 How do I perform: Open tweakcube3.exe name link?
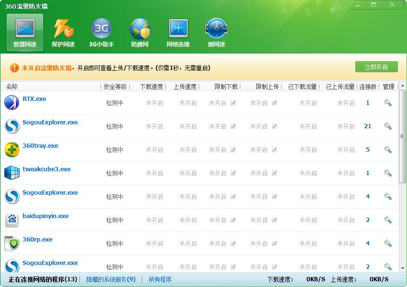[x=46, y=169]
